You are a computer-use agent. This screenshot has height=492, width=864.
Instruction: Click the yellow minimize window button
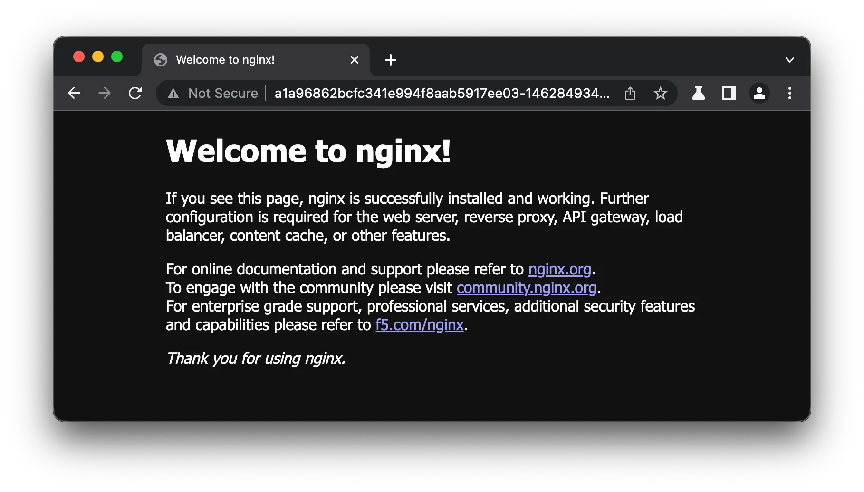[98, 57]
